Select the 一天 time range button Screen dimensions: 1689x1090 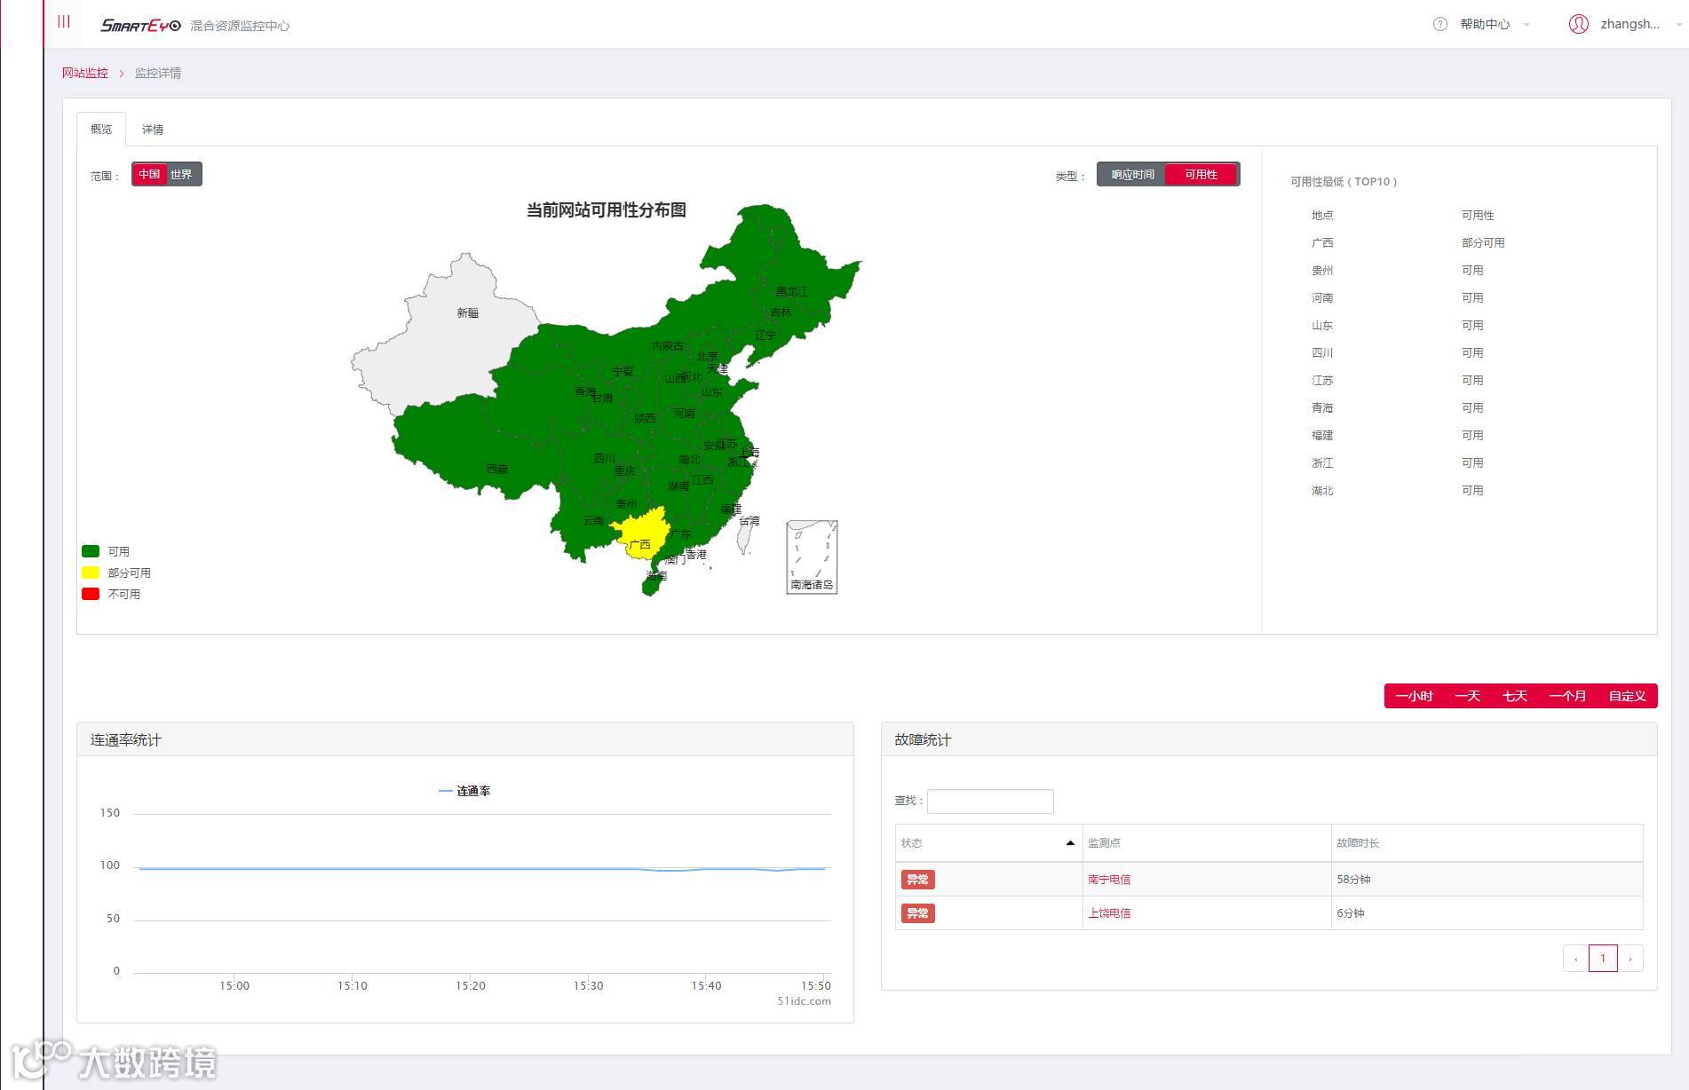(x=1467, y=696)
